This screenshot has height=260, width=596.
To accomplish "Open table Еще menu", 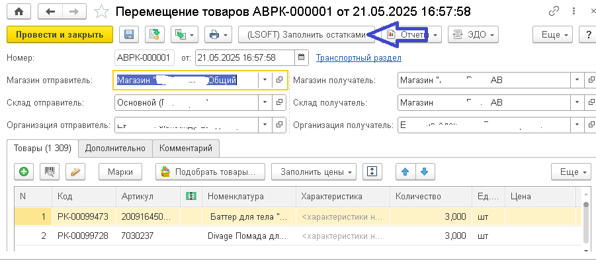I will [x=572, y=172].
